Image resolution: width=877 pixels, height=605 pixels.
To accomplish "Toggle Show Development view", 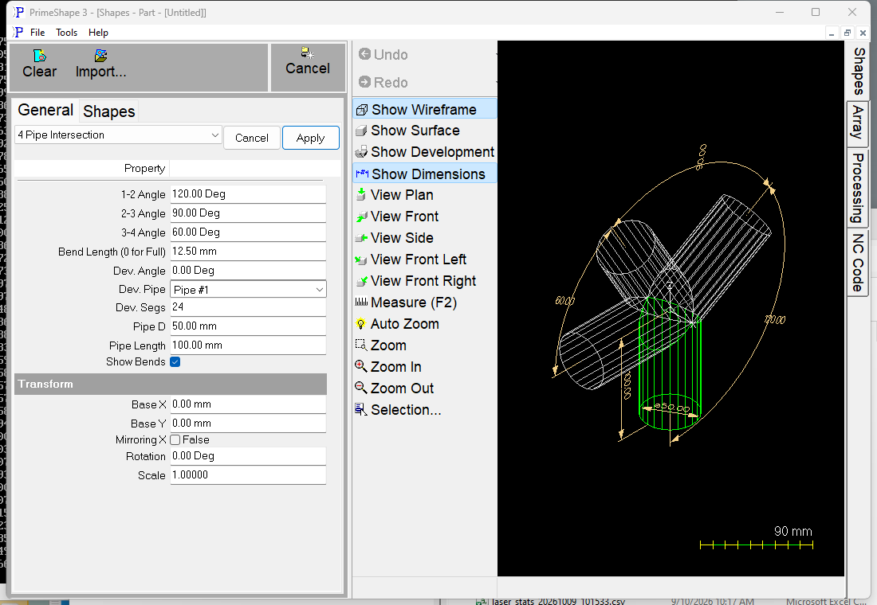I will pyautogui.click(x=424, y=152).
